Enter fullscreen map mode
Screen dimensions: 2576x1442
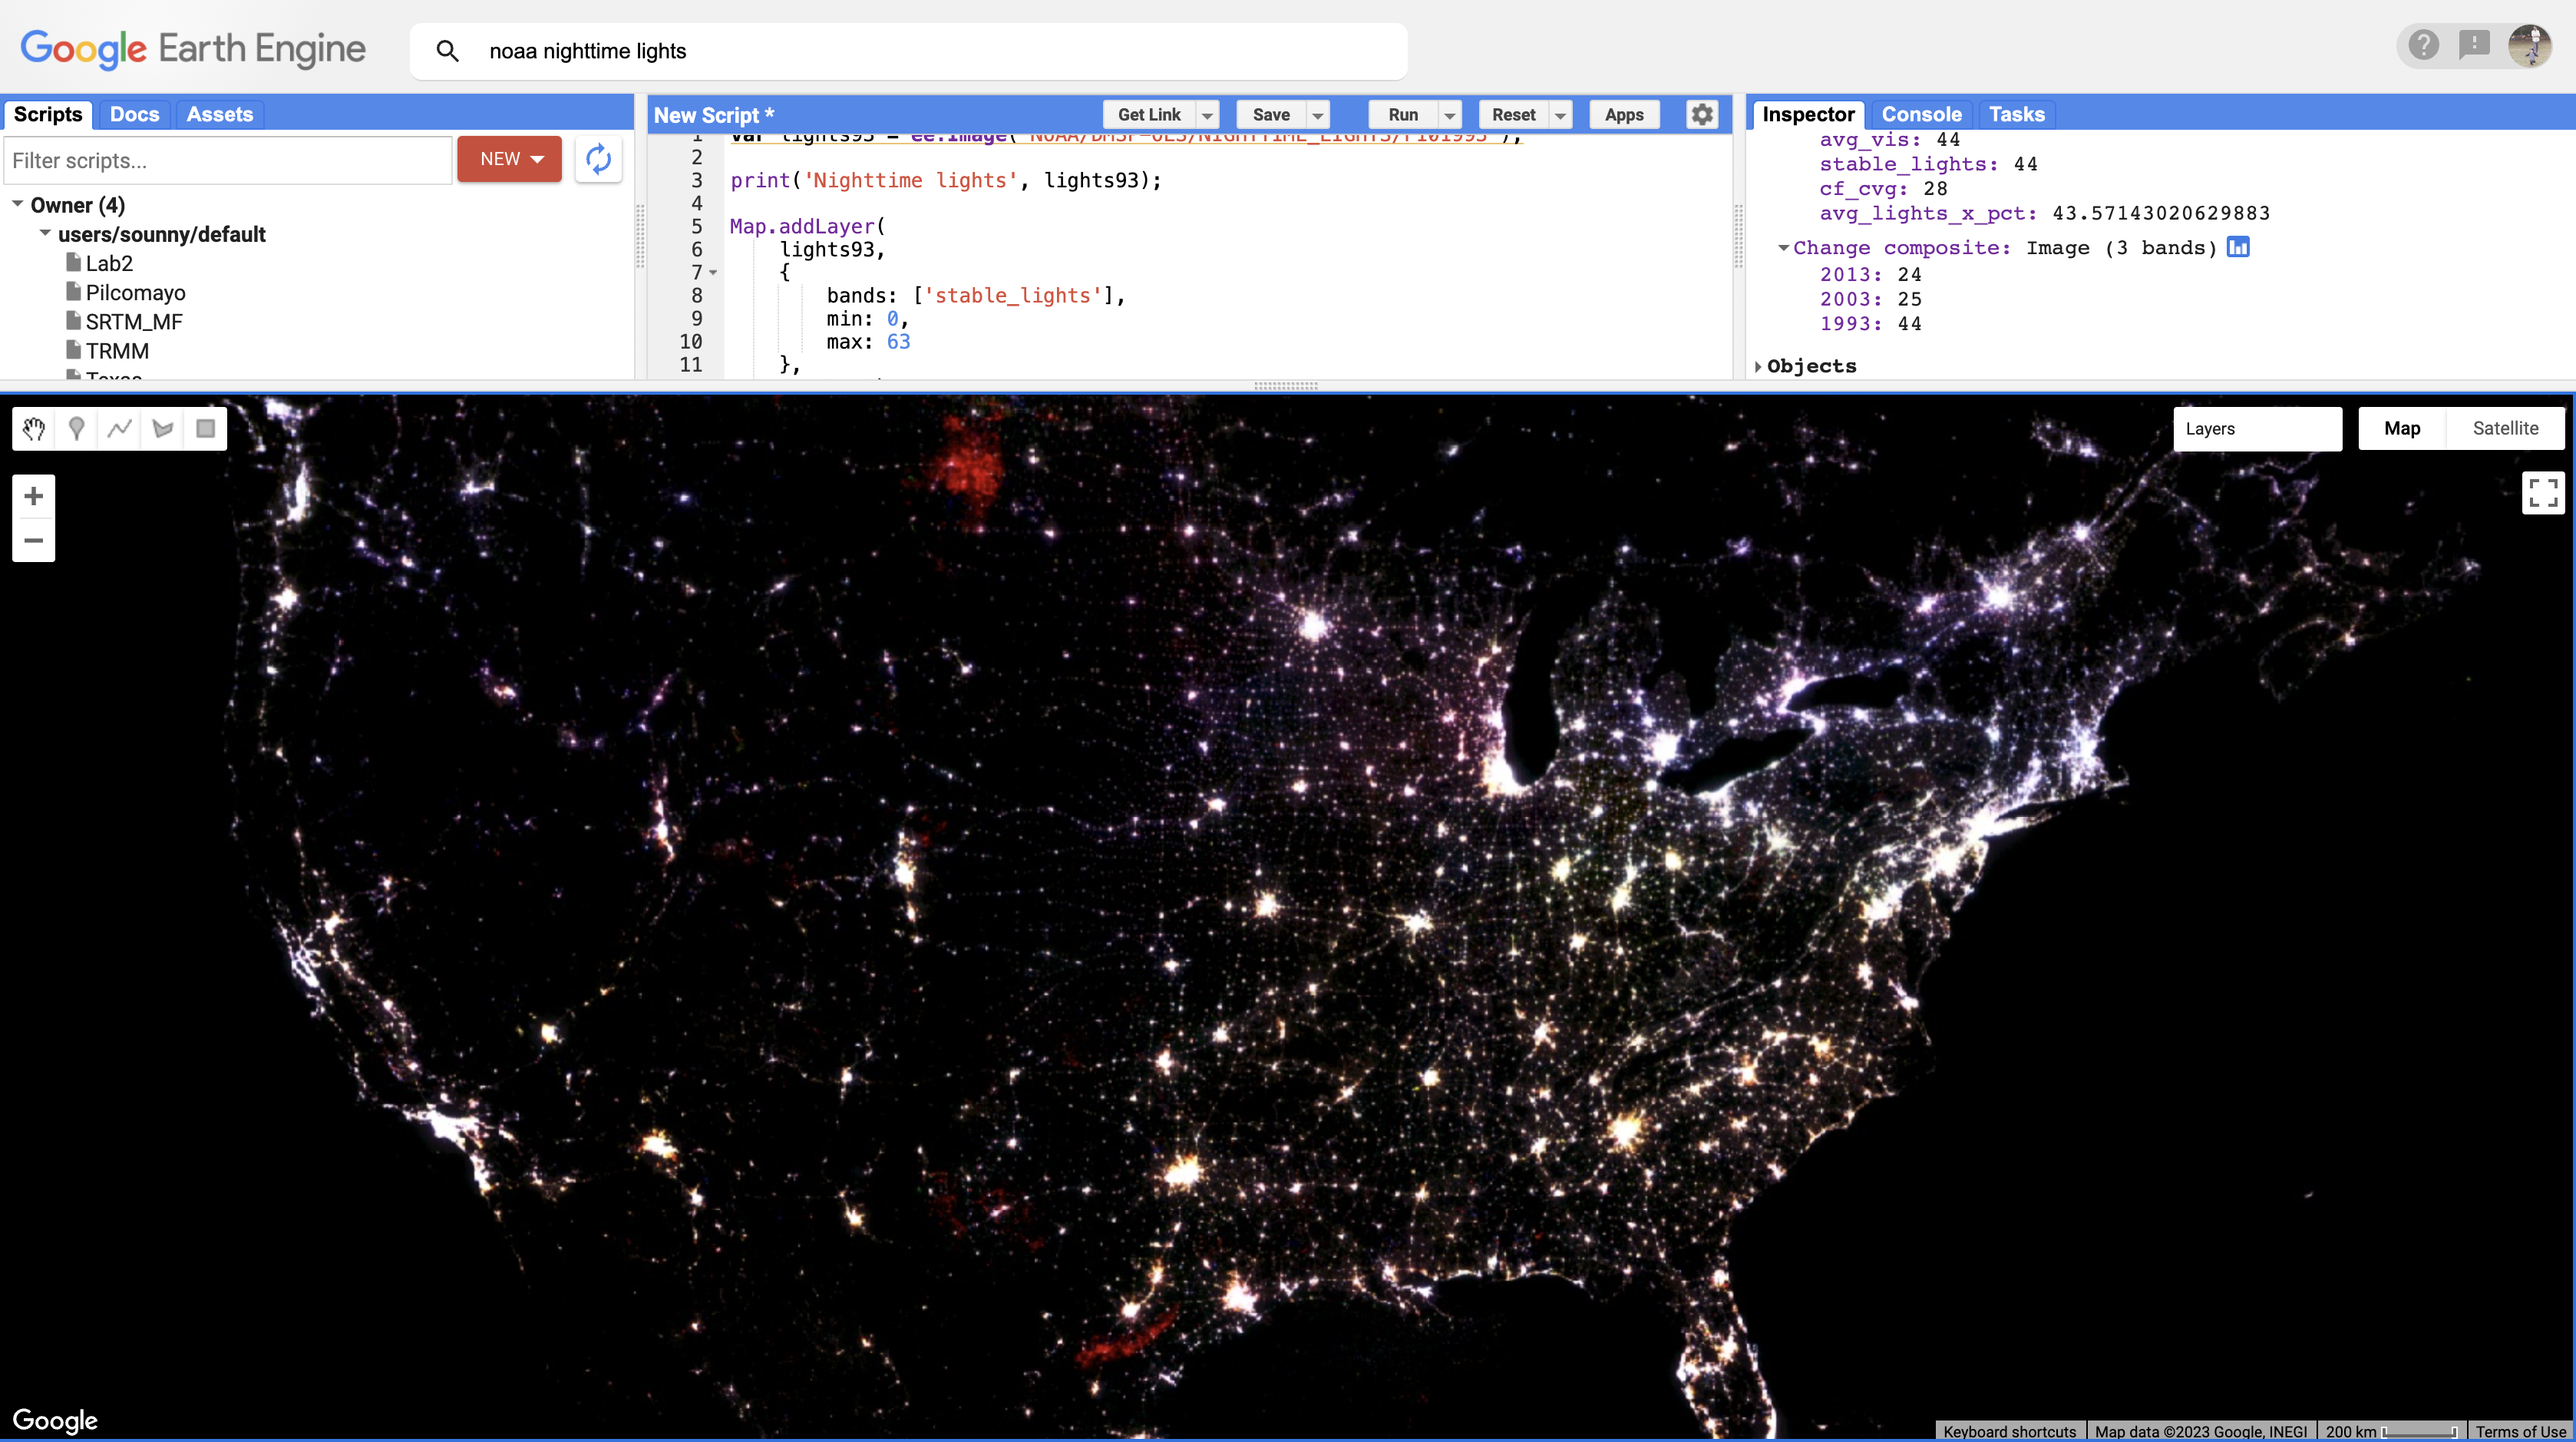tap(2543, 493)
